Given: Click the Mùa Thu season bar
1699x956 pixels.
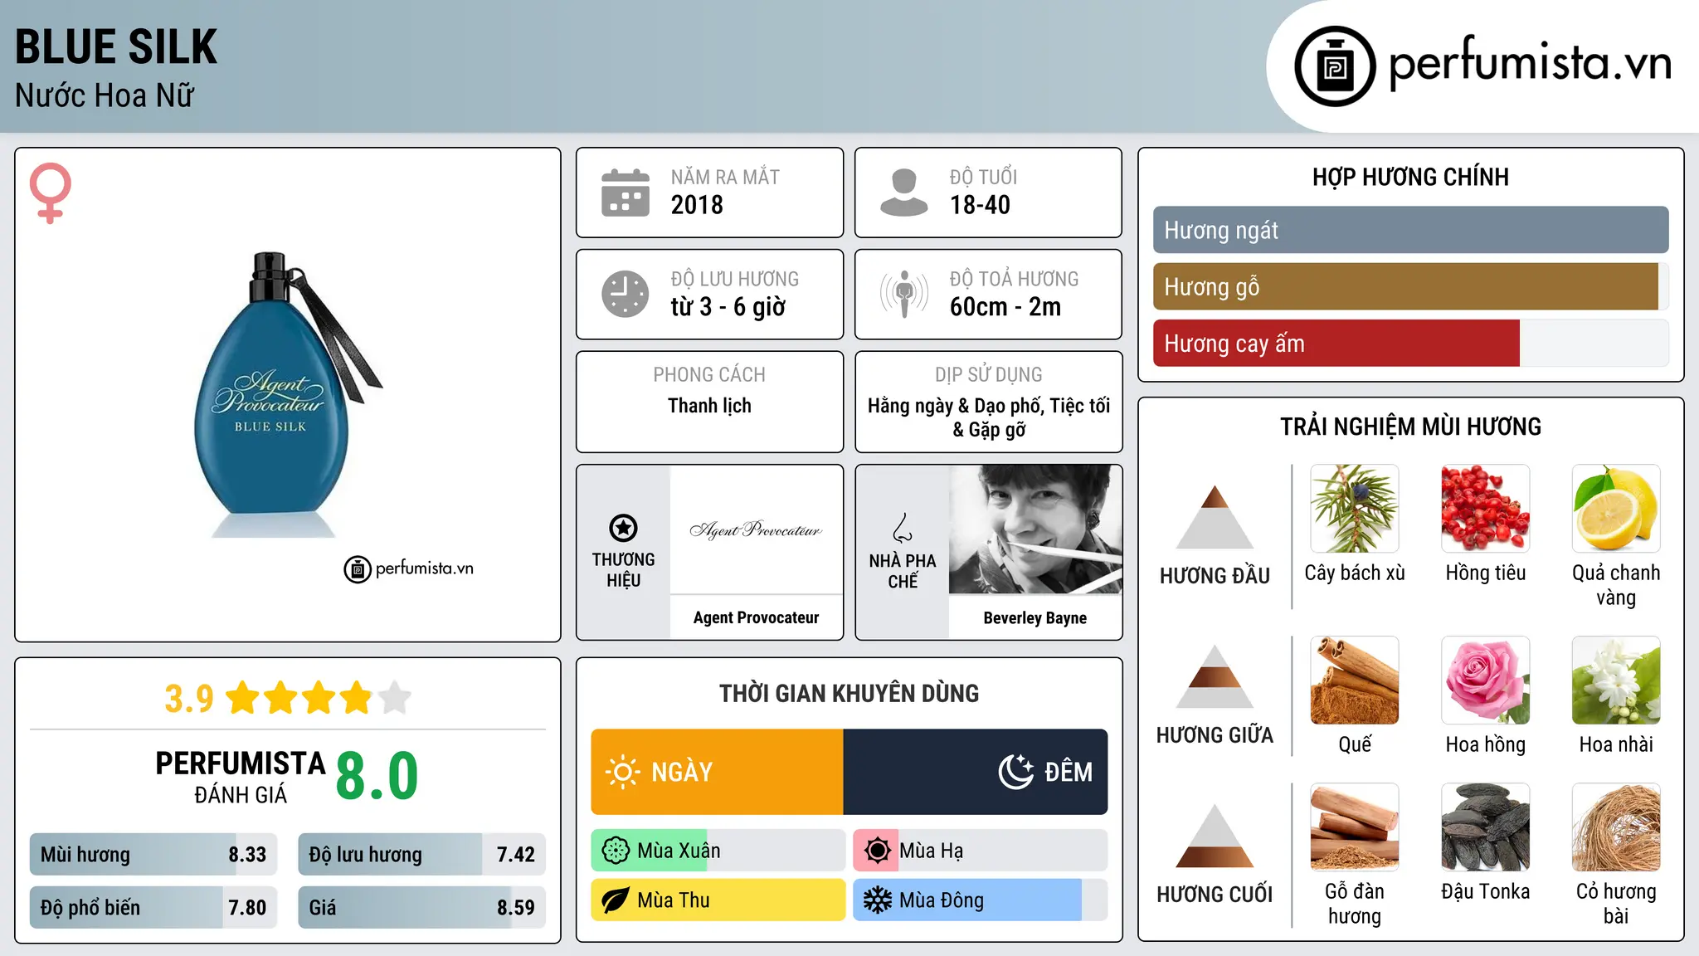Looking at the screenshot, I should 718,900.
